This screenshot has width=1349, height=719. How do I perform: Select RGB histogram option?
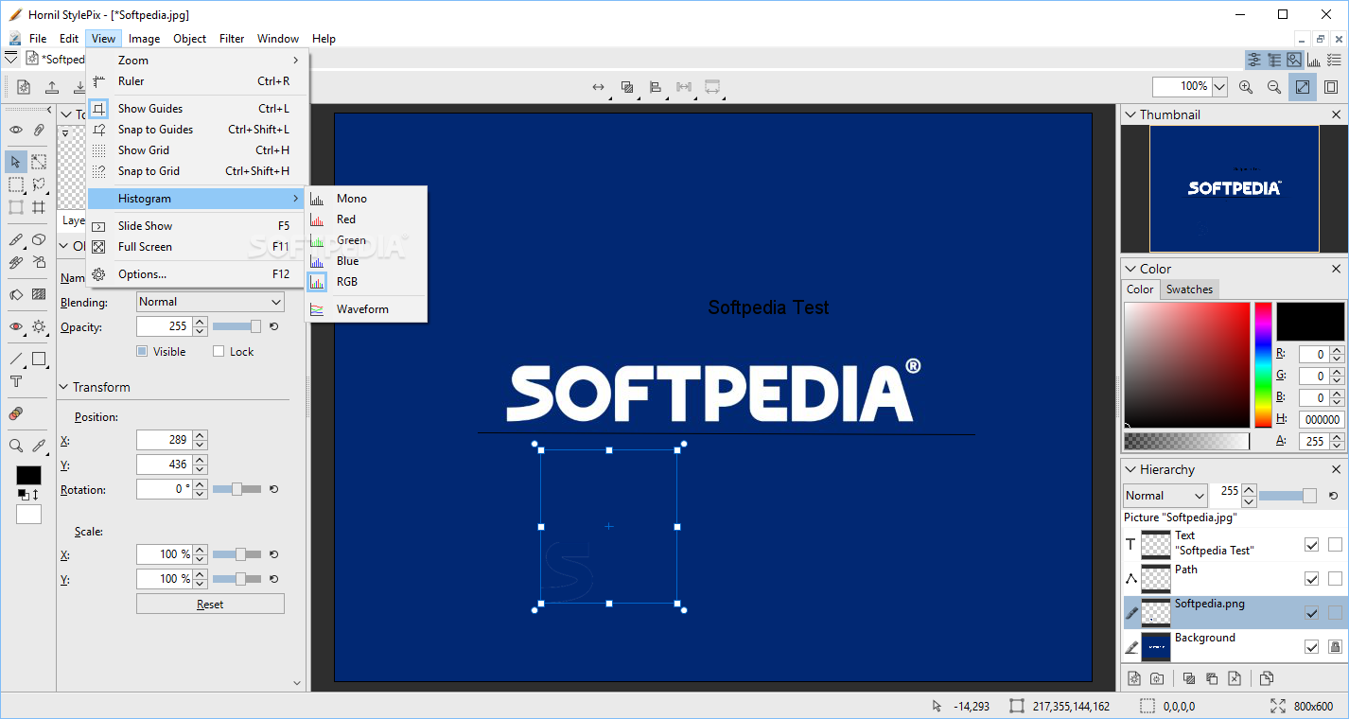[x=366, y=282]
